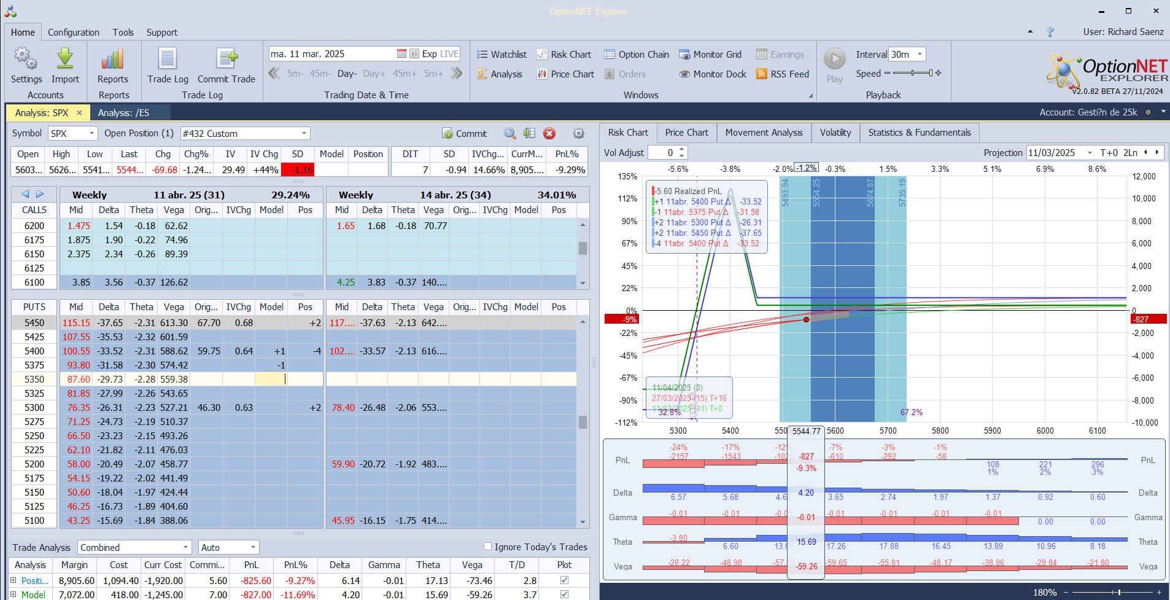Click the red X delete icon

tap(549, 133)
